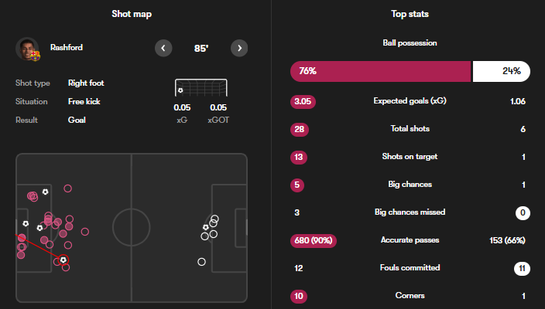The height and width of the screenshot is (309, 545).
Task: Select the 11 fouls committed badge
Action: pyautogui.click(x=523, y=268)
